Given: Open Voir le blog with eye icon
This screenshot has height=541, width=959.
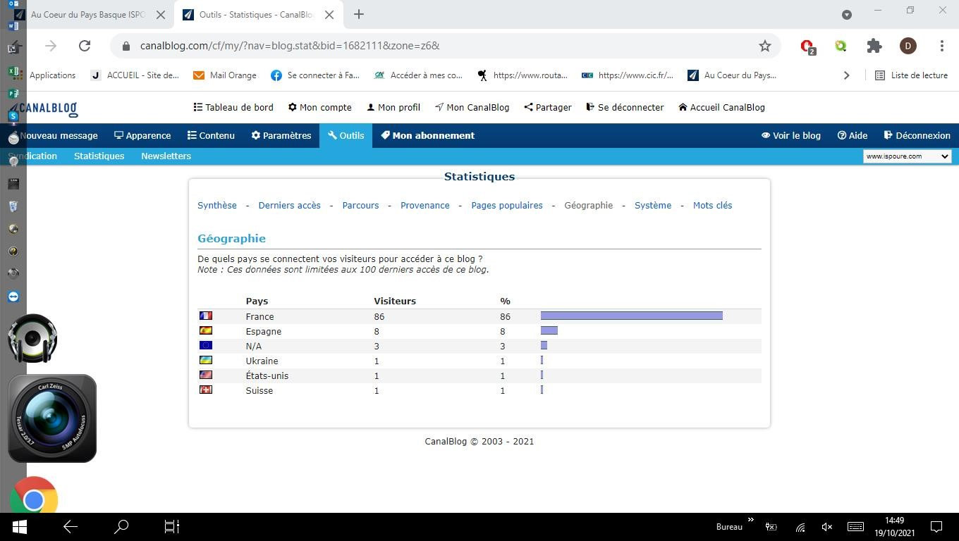Looking at the screenshot, I should coord(790,135).
